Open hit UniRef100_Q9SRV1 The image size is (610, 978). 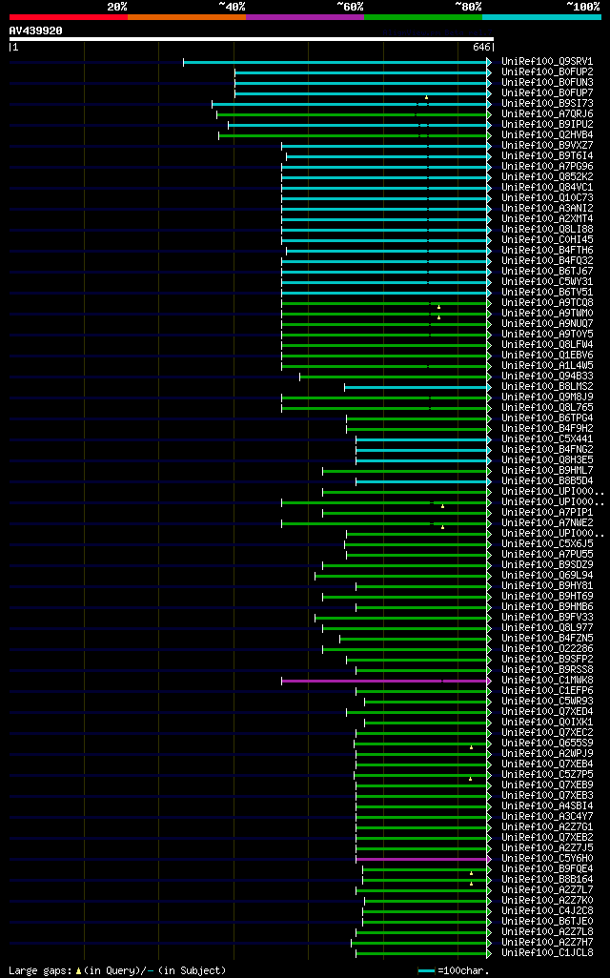tap(547, 62)
